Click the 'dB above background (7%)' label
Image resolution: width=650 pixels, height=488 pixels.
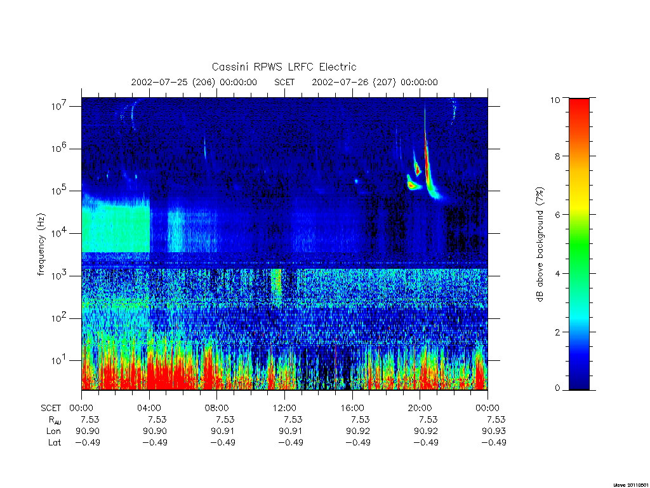[540, 245]
